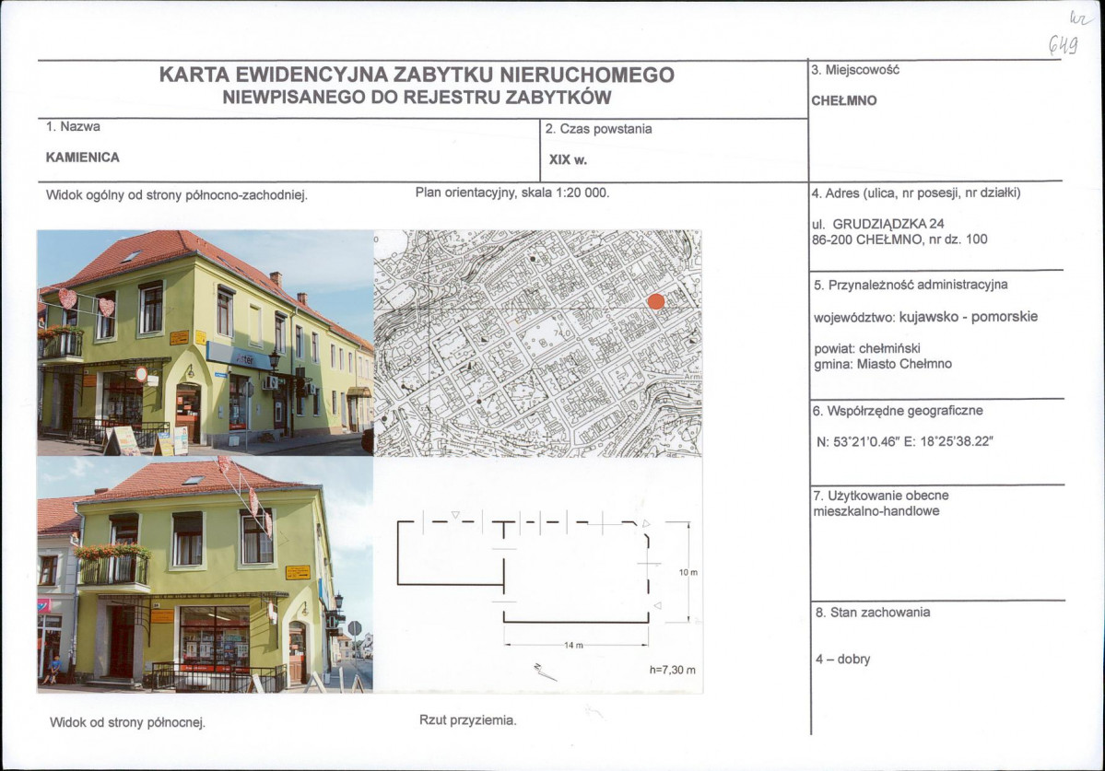Click the locality value 'CHEŁMNO'
This screenshot has height=771, width=1105.
coord(844,100)
